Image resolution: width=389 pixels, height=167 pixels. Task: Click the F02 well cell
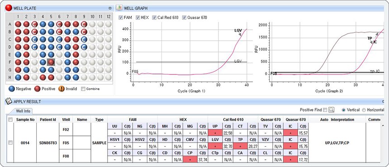point(66,129)
